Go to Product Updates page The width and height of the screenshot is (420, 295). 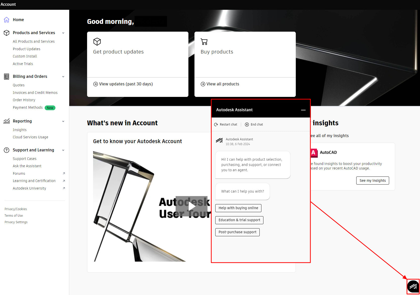point(27,49)
